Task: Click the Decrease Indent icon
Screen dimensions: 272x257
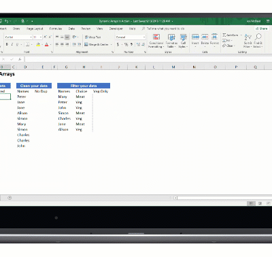Action: tap(74, 44)
